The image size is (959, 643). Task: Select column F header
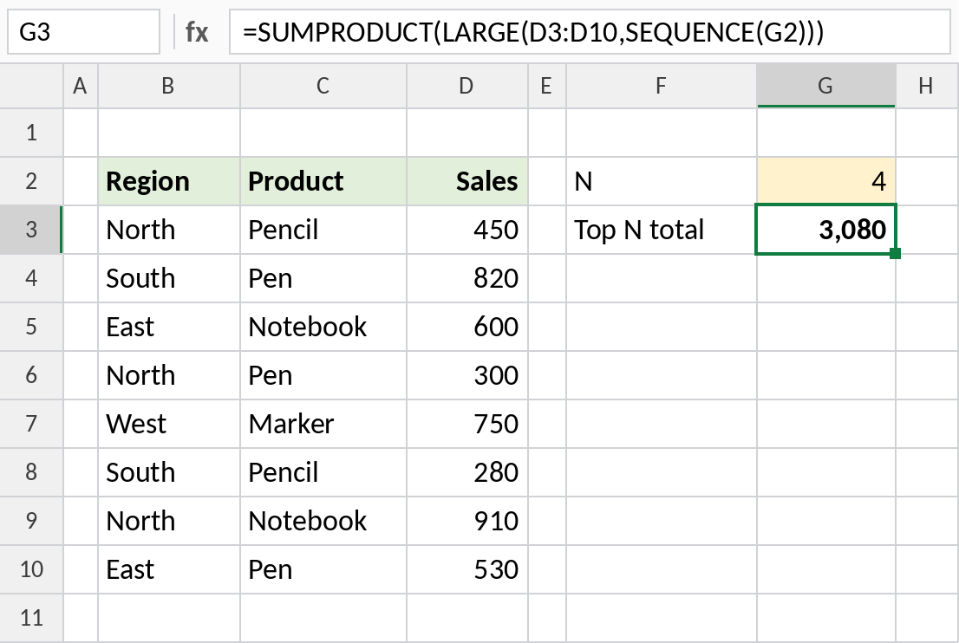coord(661,86)
